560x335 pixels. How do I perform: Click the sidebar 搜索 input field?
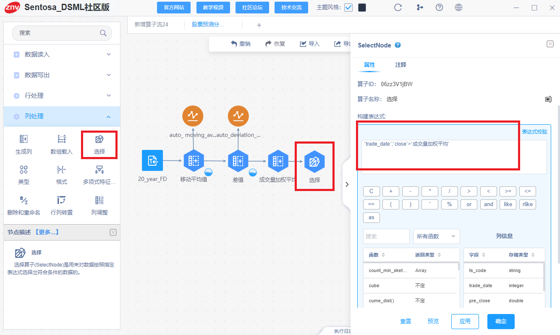click(x=62, y=33)
